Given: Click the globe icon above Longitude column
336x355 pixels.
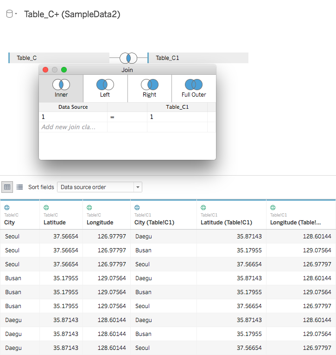Looking at the screenshot, I should [x=89, y=207].
